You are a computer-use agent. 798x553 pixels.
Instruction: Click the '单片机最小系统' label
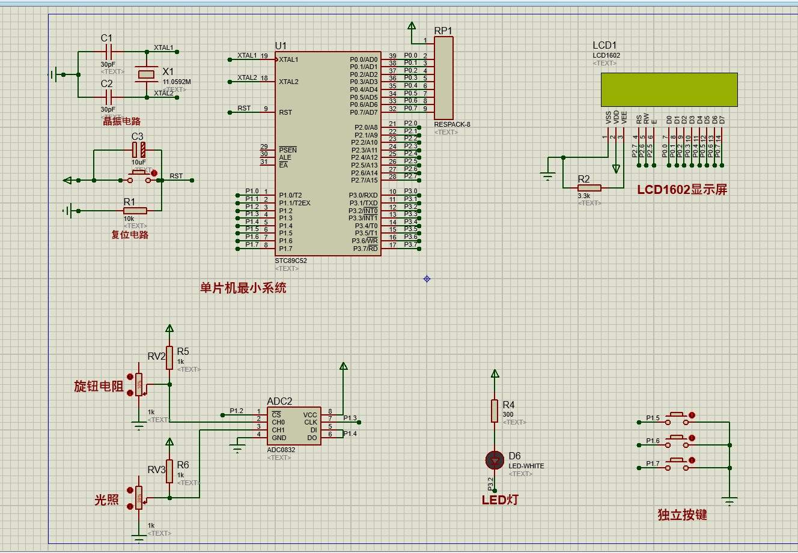[x=243, y=288]
